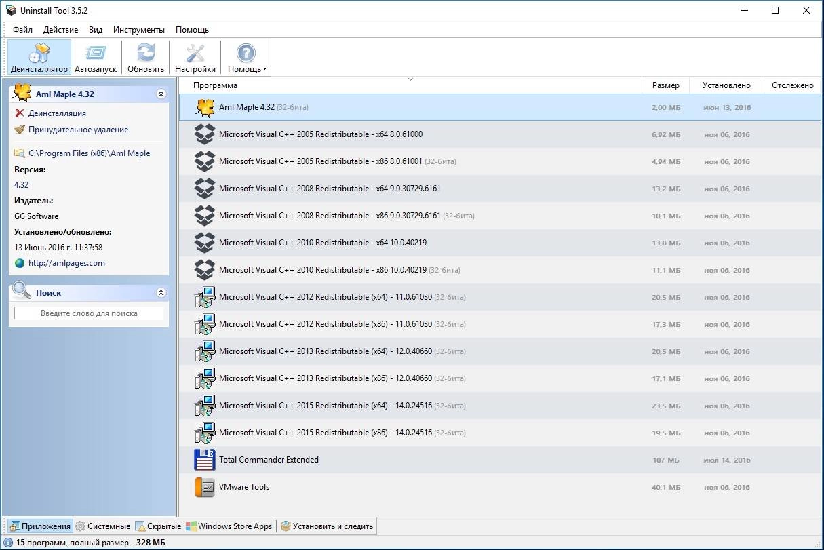Click the large maple icon in info panel
The width and height of the screenshot is (824, 550).
point(22,93)
